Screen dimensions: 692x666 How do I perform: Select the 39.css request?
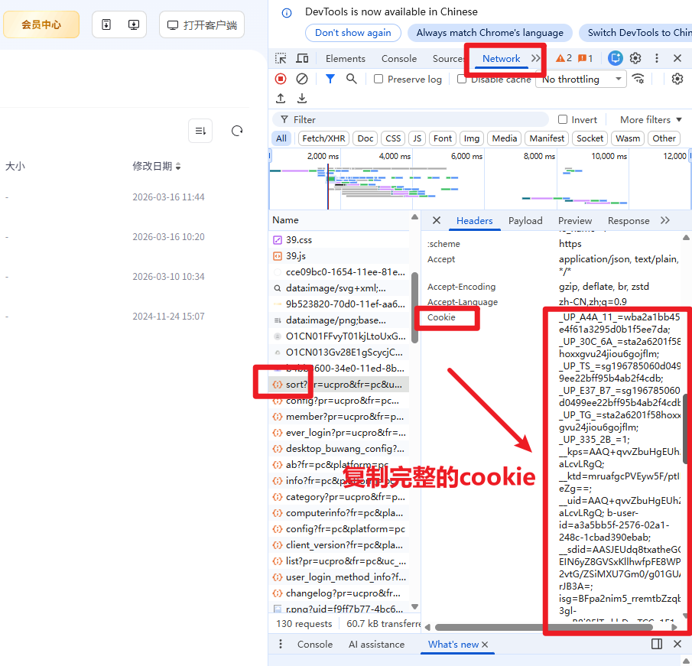point(339,239)
